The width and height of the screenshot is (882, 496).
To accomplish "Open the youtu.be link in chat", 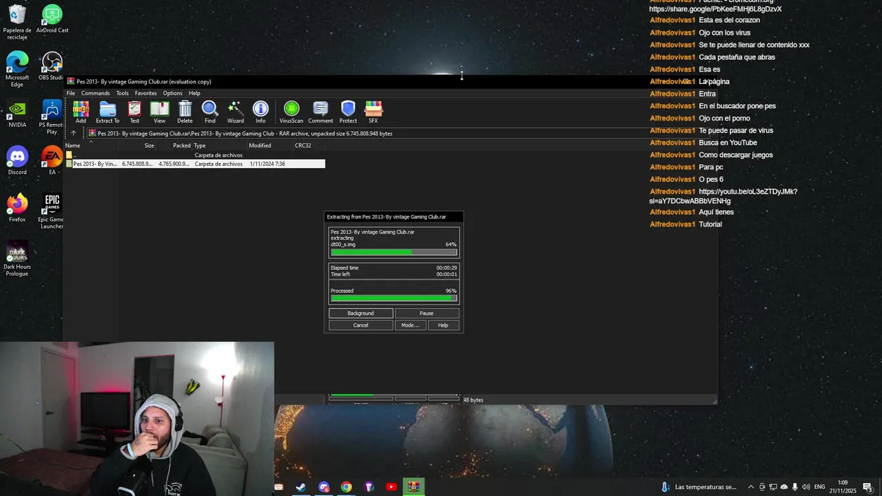I will 723,196.
